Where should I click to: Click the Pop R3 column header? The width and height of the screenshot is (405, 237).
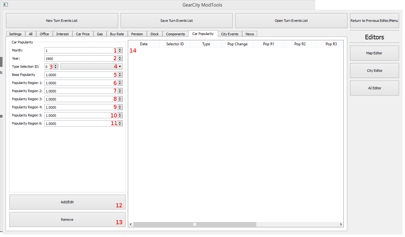[330, 44]
